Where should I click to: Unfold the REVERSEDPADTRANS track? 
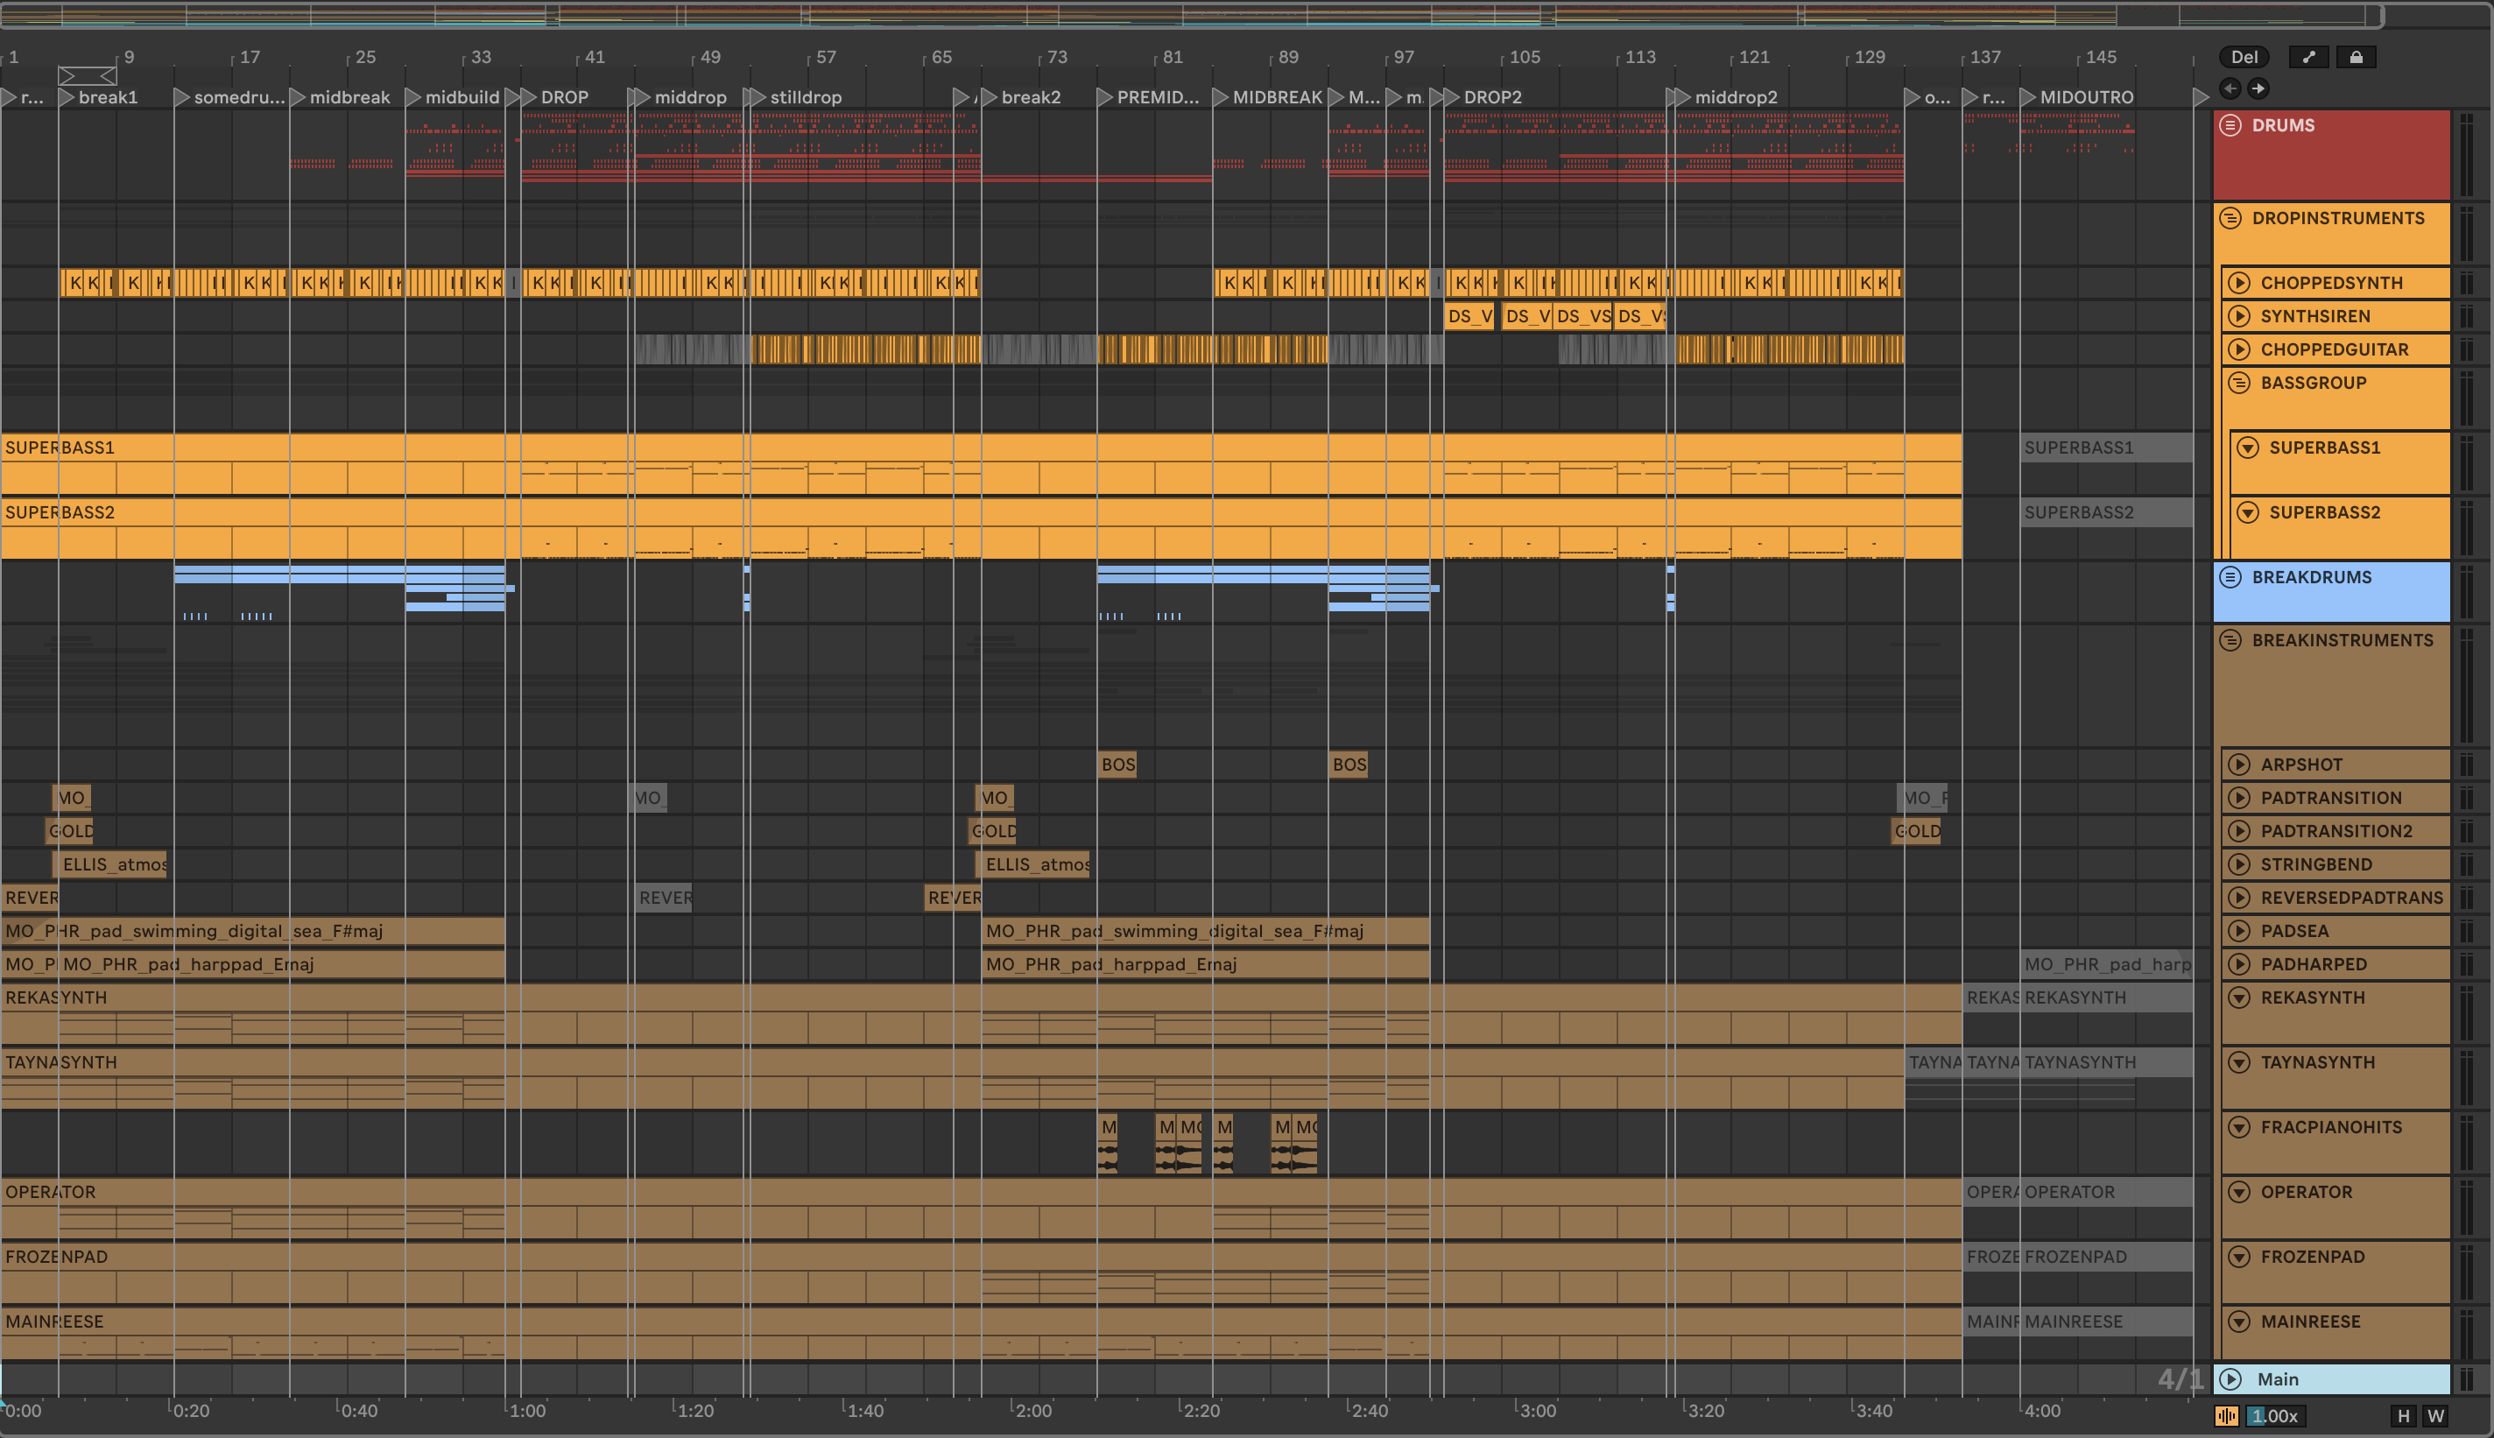(x=2239, y=898)
